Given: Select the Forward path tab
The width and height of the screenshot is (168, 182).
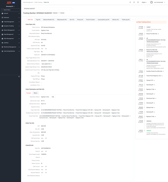Looking at the screenshot, I should [29, 93].
